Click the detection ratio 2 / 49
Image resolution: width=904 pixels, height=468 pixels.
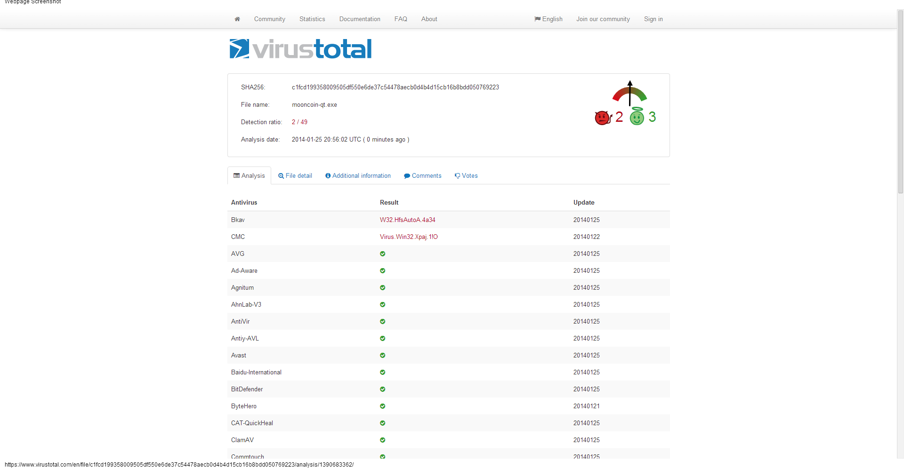[299, 122]
